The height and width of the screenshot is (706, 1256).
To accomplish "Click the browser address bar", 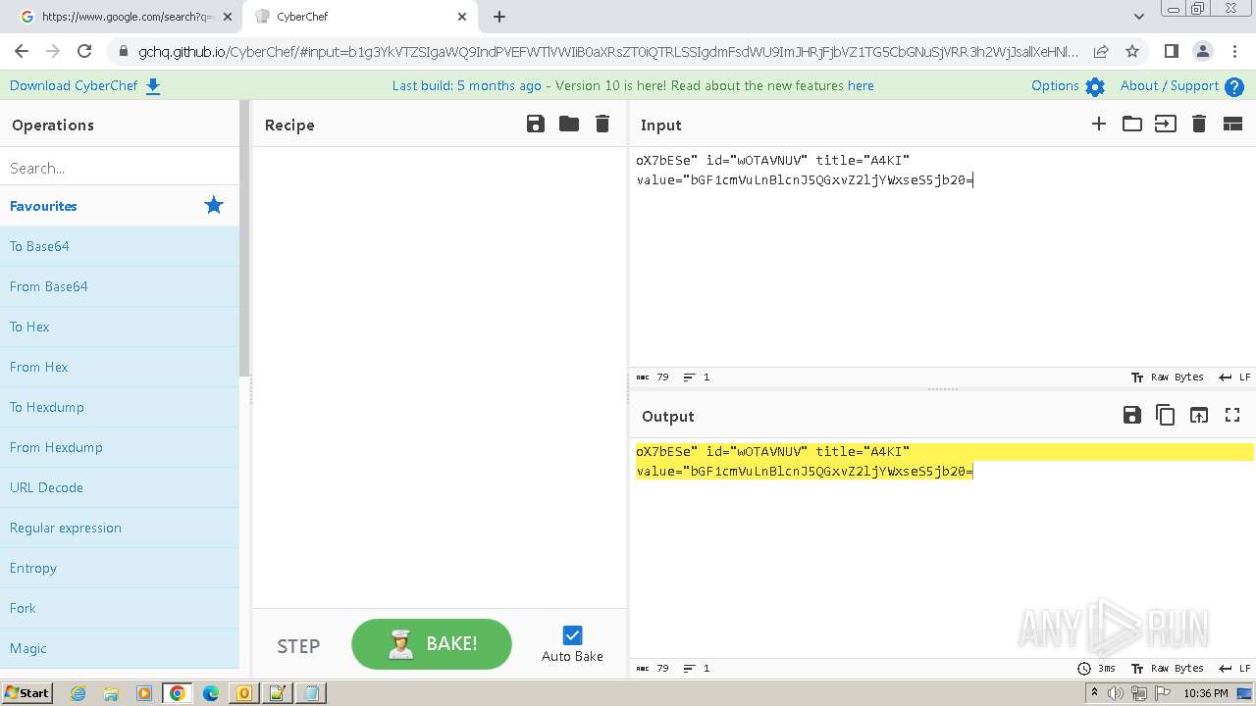I will tap(608, 51).
